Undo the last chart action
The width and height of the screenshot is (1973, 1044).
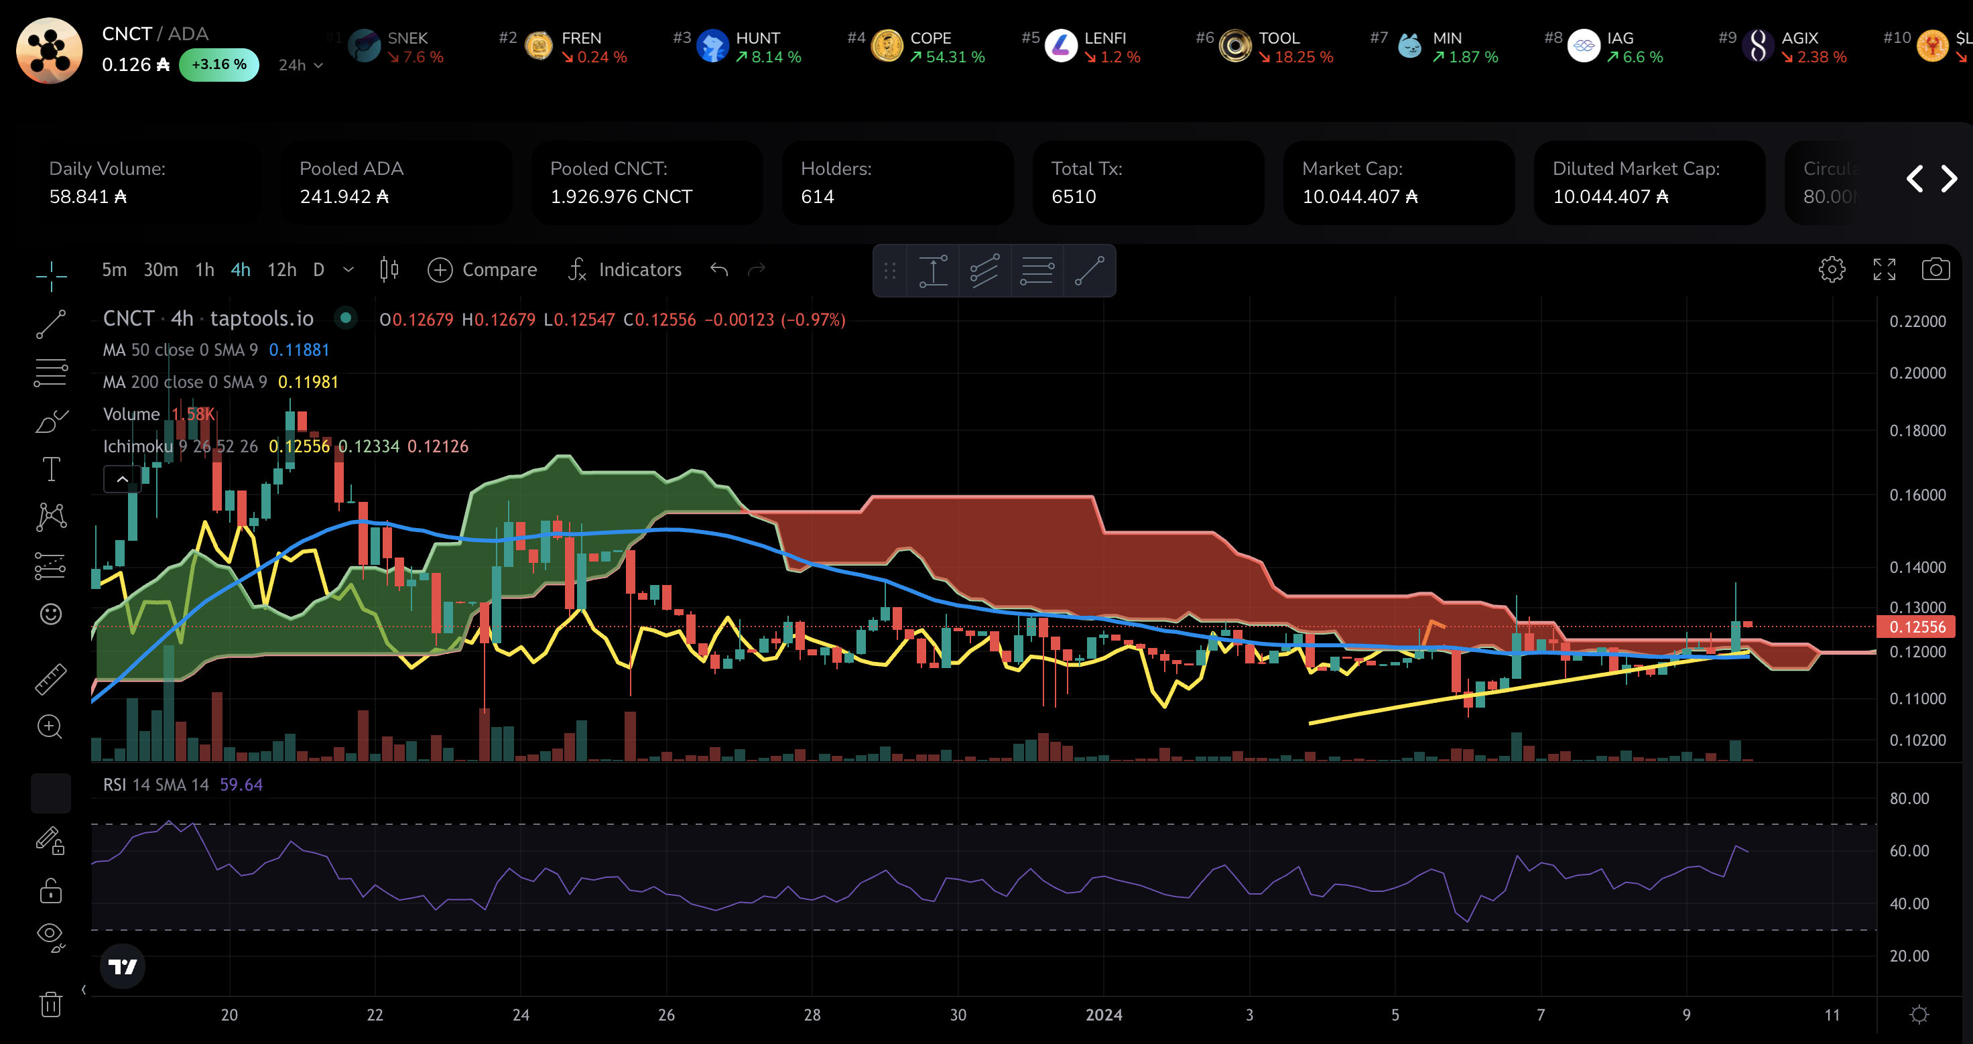tap(718, 269)
